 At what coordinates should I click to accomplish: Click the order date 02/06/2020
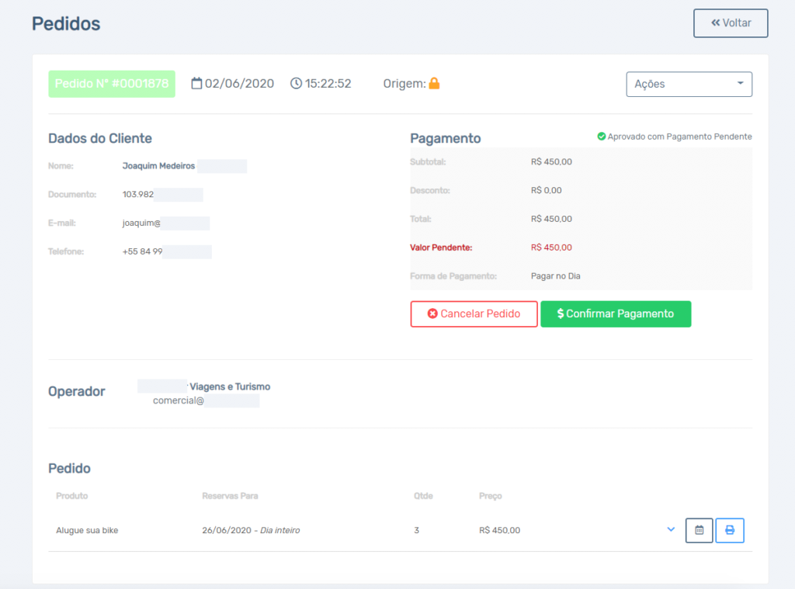point(239,84)
